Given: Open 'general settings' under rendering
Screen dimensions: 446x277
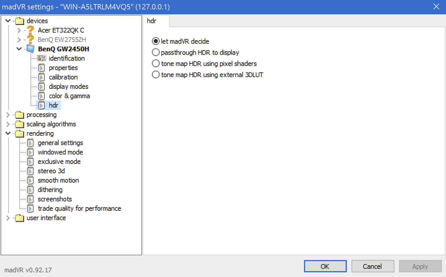Looking at the screenshot, I should (x=60, y=143).
